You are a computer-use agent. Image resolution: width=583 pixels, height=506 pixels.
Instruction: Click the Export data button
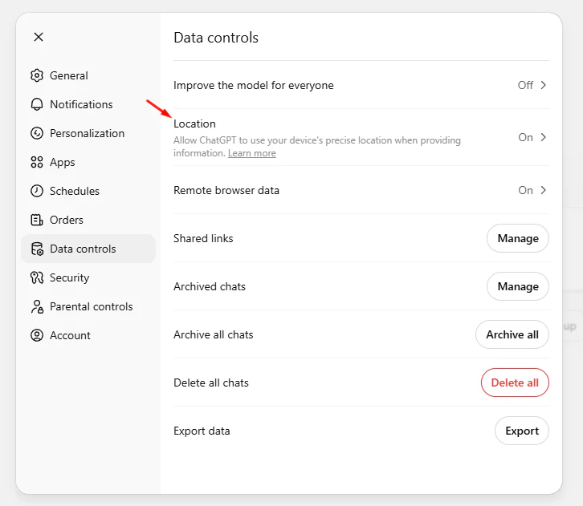[x=521, y=431]
